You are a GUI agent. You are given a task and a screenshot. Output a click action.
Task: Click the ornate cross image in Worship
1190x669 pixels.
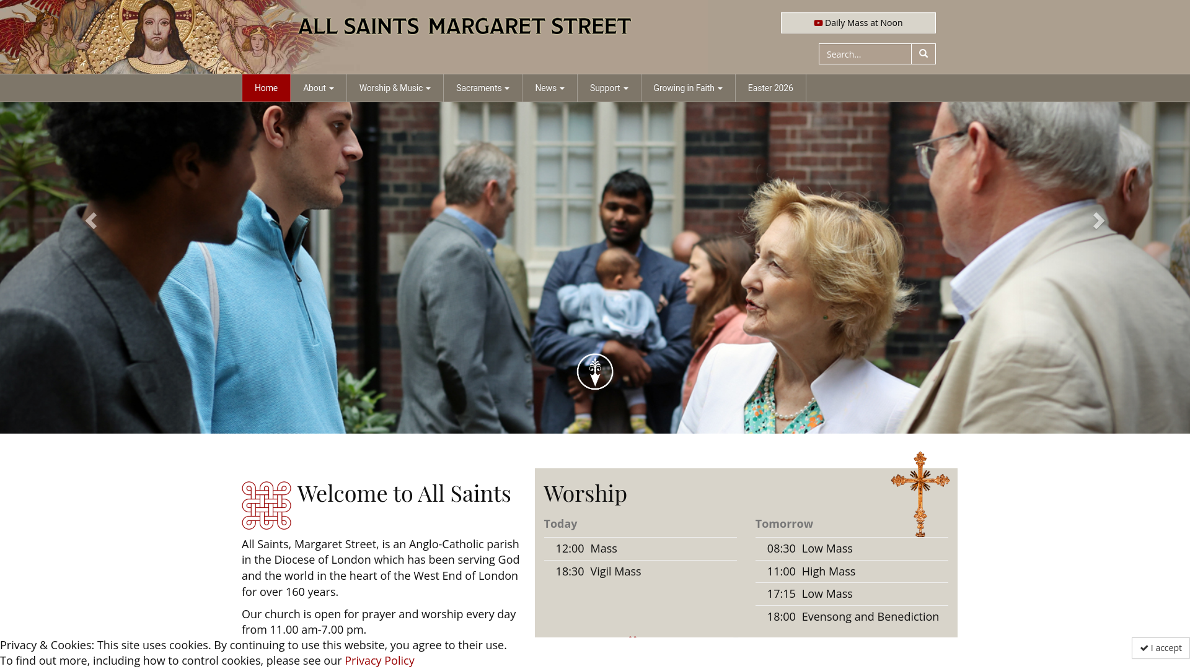(920, 494)
